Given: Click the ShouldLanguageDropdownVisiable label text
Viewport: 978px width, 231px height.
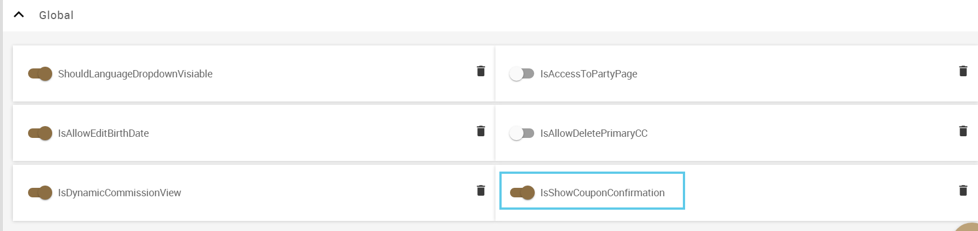Looking at the screenshot, I should pyautogui.click(x=135, y=74).
